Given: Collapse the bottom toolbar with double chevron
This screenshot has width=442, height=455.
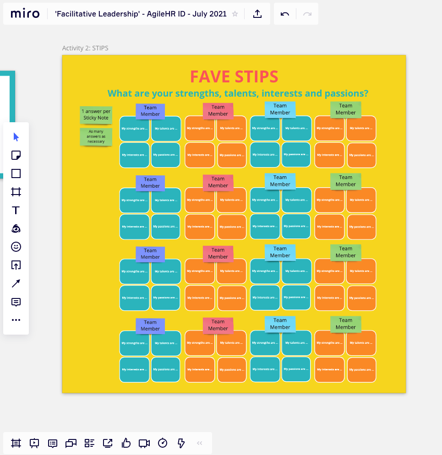Looking at the screenshot, I should [x=200, y=443].
